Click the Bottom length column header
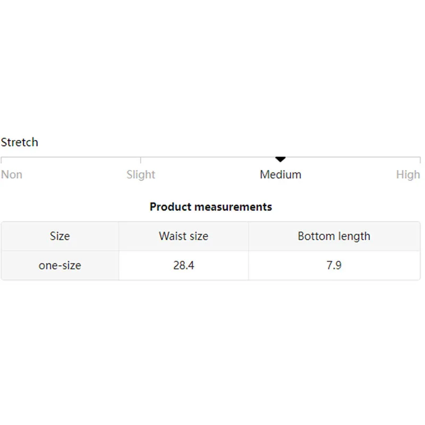The image size is (425, 425). pyautogui.click(x=334, y=236)
